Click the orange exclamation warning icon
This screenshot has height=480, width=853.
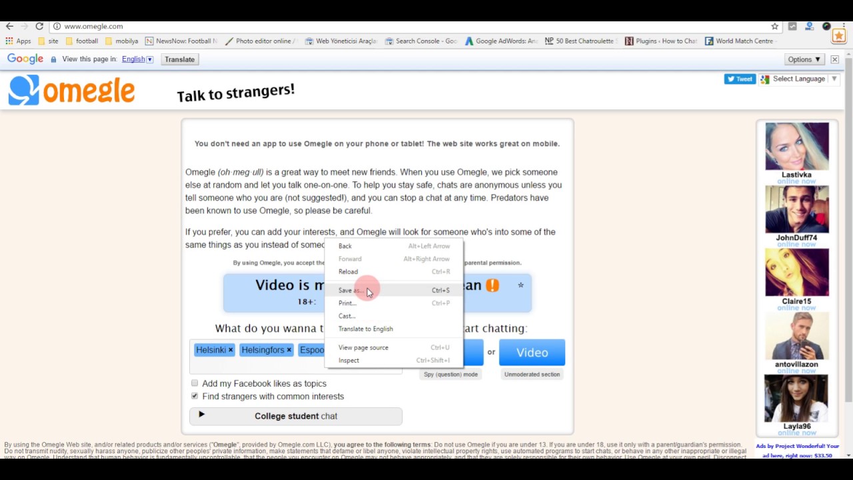492,285
